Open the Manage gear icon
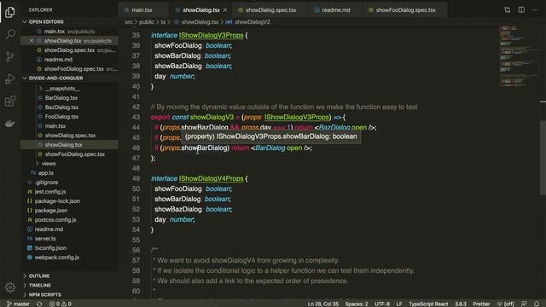Image resolution: width=546 pixels, height=307 pixels. (x=10, y=287)
